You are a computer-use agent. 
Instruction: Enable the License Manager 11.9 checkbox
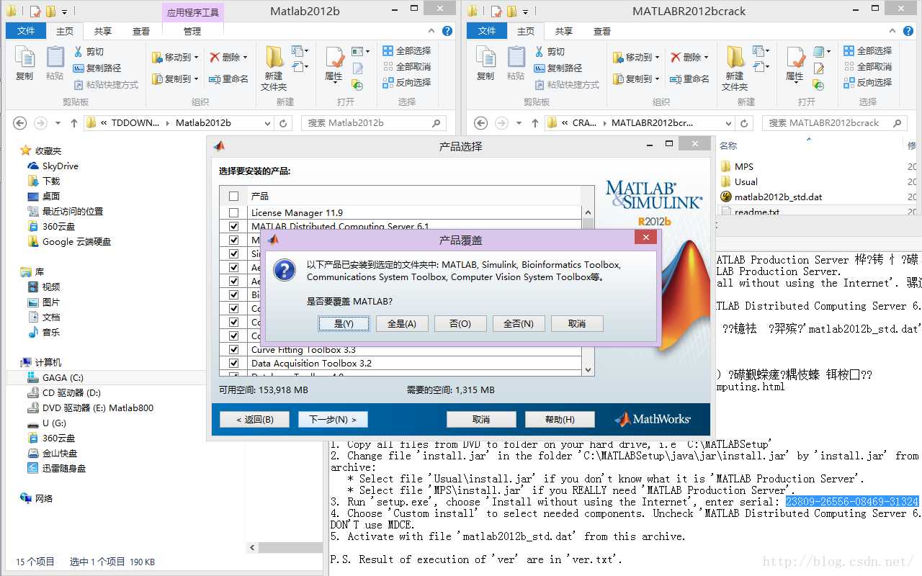click(x=233, y=212)
